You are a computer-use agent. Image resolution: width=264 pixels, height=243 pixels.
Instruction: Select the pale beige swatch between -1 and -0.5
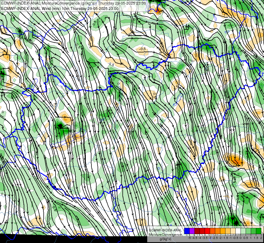[233, 231]
